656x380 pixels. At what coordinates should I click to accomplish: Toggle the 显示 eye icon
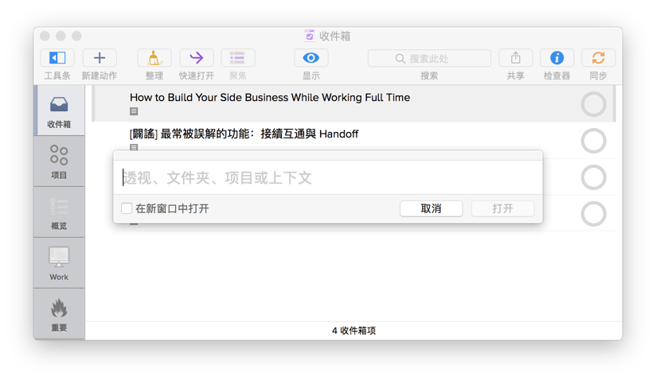[310, 58]
